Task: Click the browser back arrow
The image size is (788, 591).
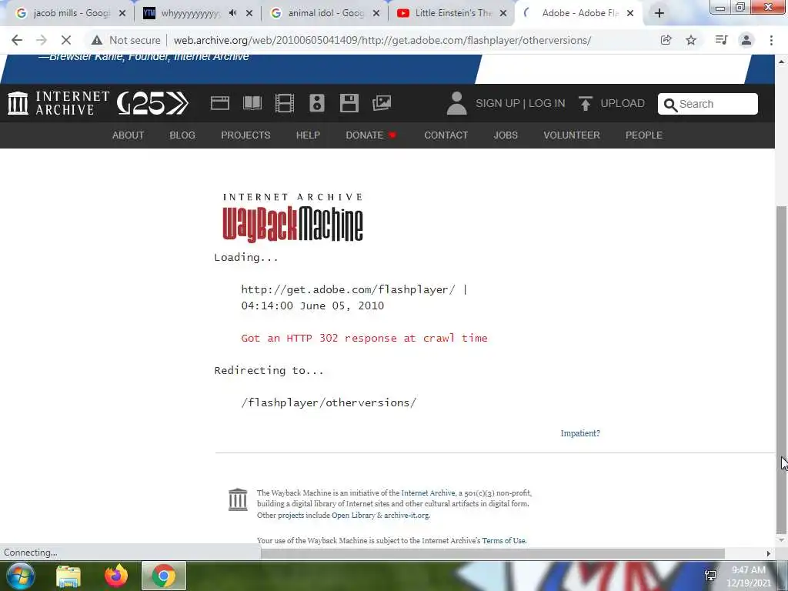Action: tap(17, 40)
